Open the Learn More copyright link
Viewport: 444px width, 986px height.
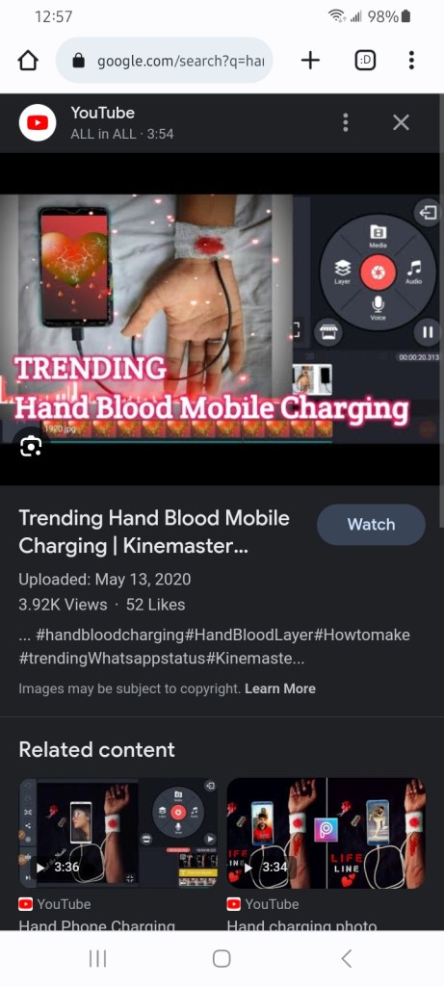click(x=280, y=688)
